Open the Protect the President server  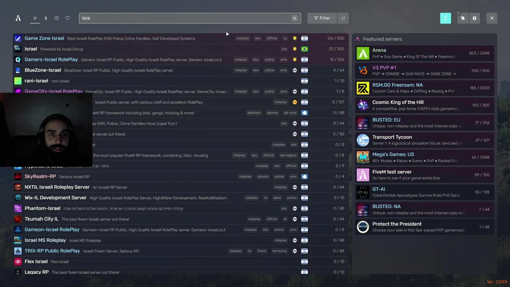tap(425, 226)
